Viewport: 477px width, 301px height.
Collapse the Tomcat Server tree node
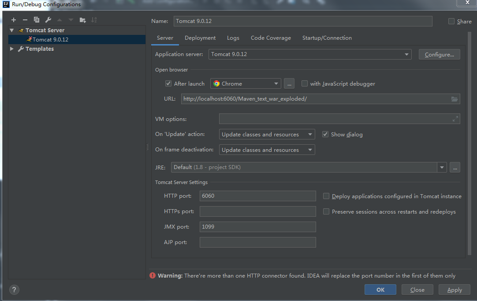click(x=12, y=30)
